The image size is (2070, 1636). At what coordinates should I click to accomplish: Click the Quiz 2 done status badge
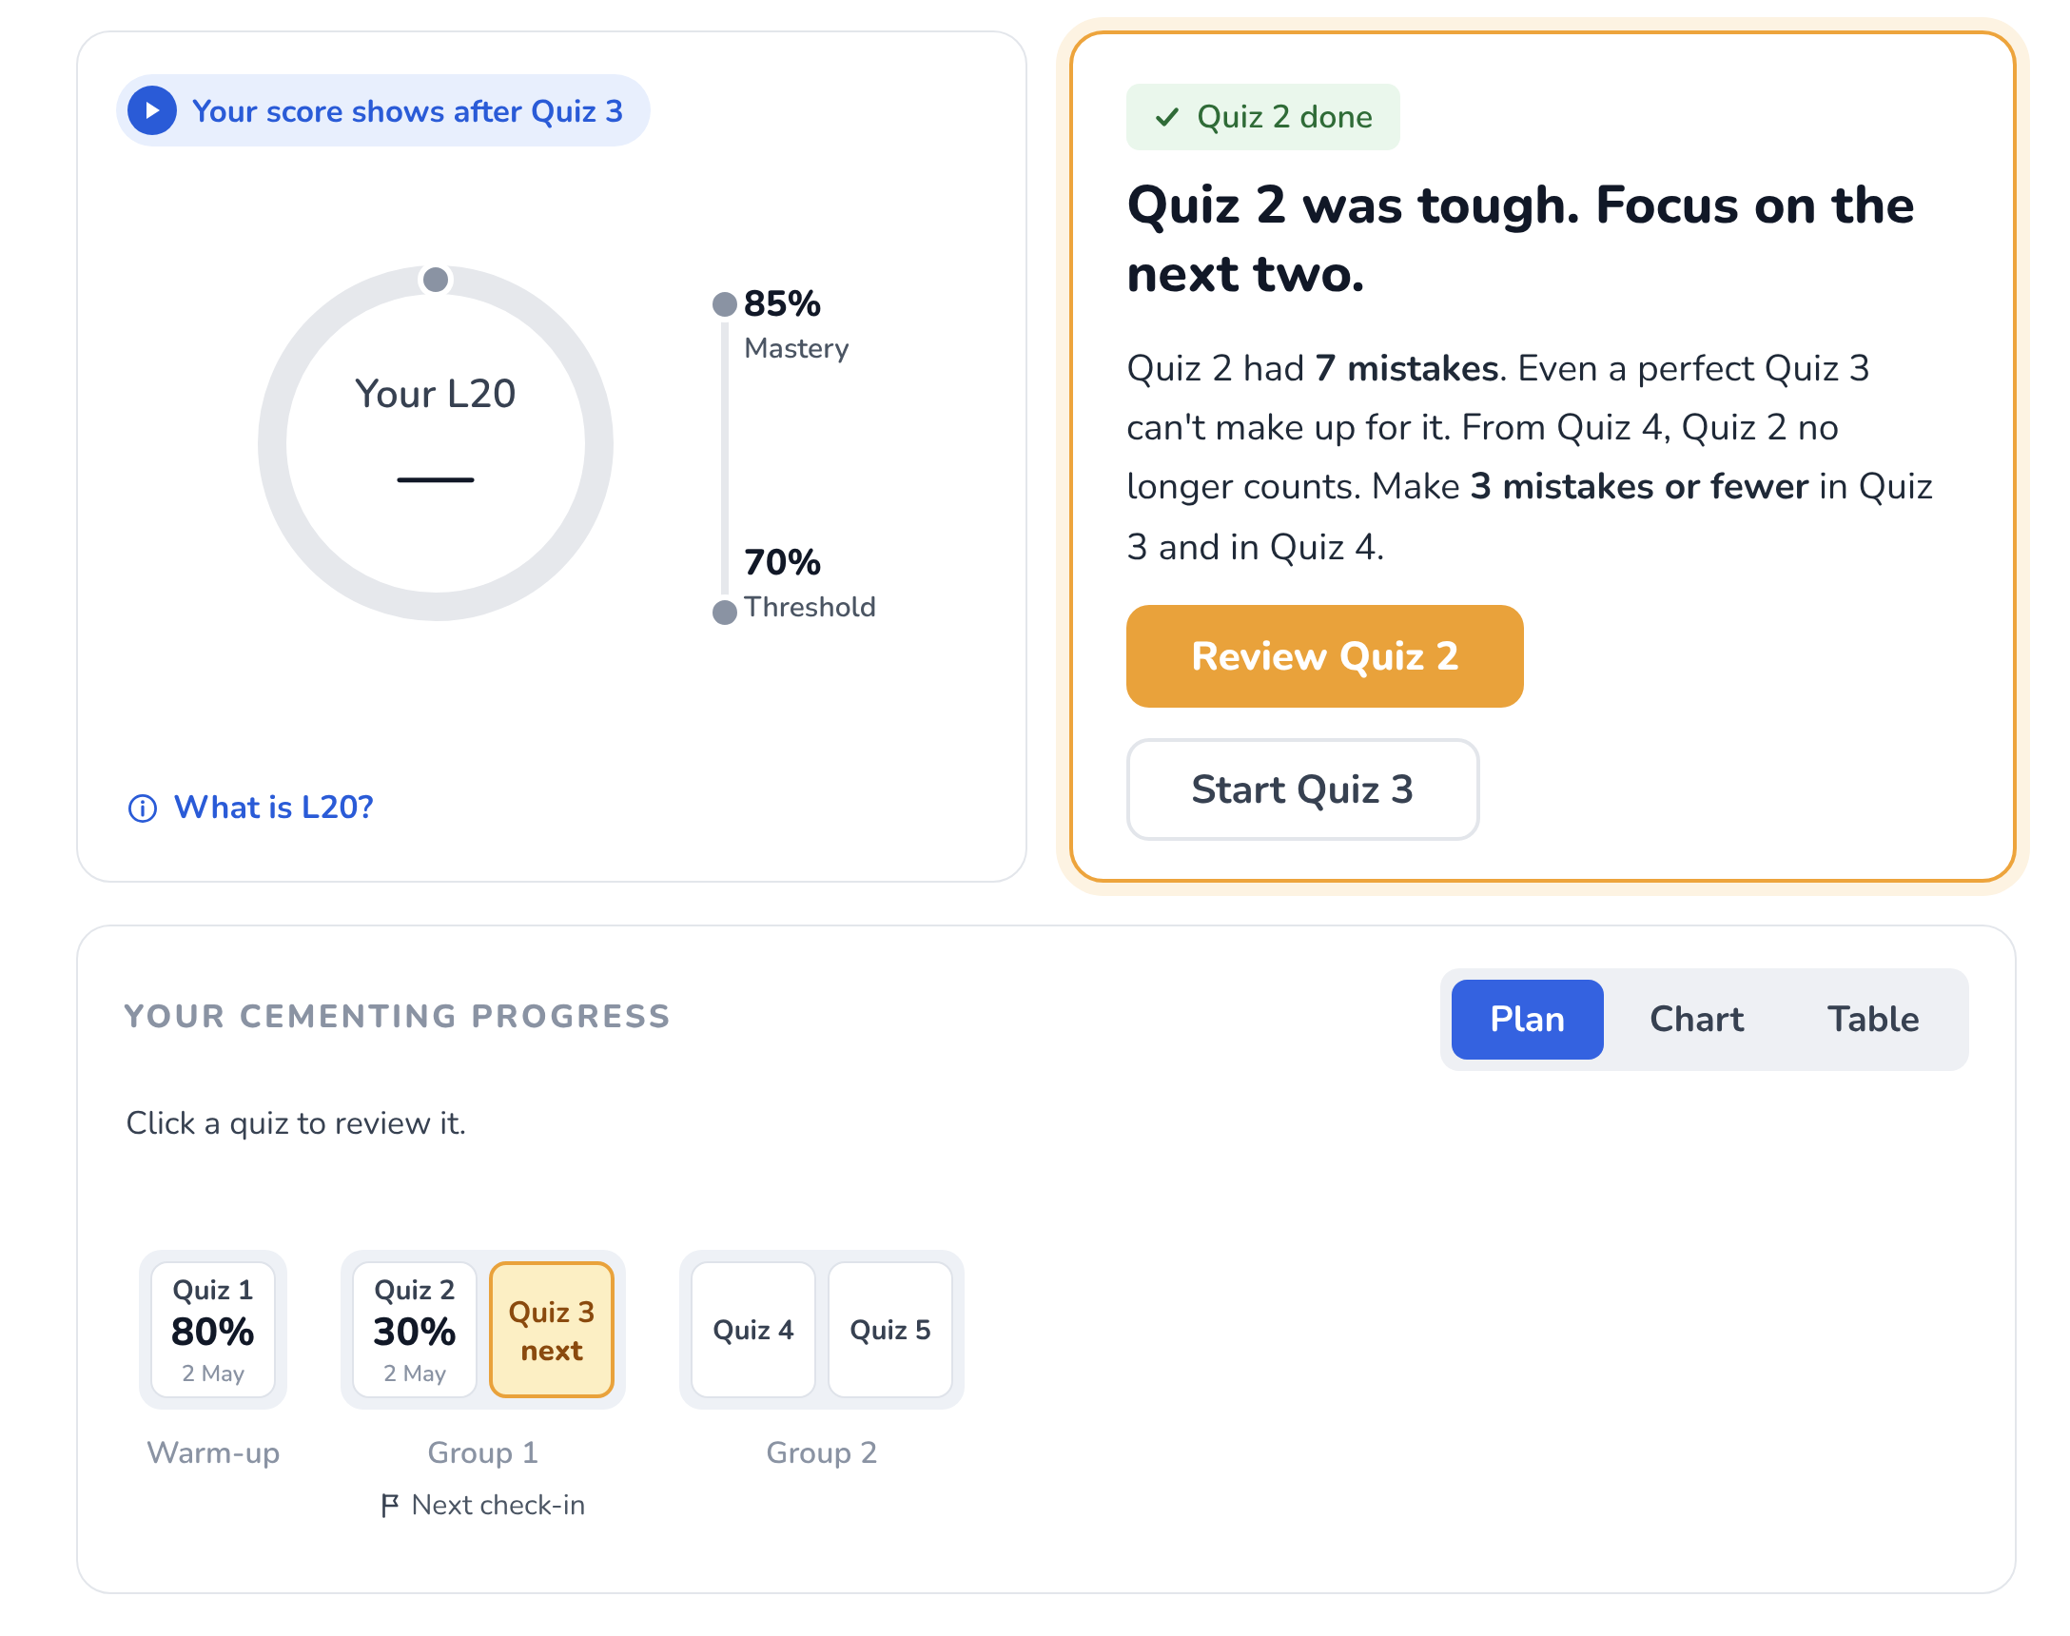(1262, 117)
